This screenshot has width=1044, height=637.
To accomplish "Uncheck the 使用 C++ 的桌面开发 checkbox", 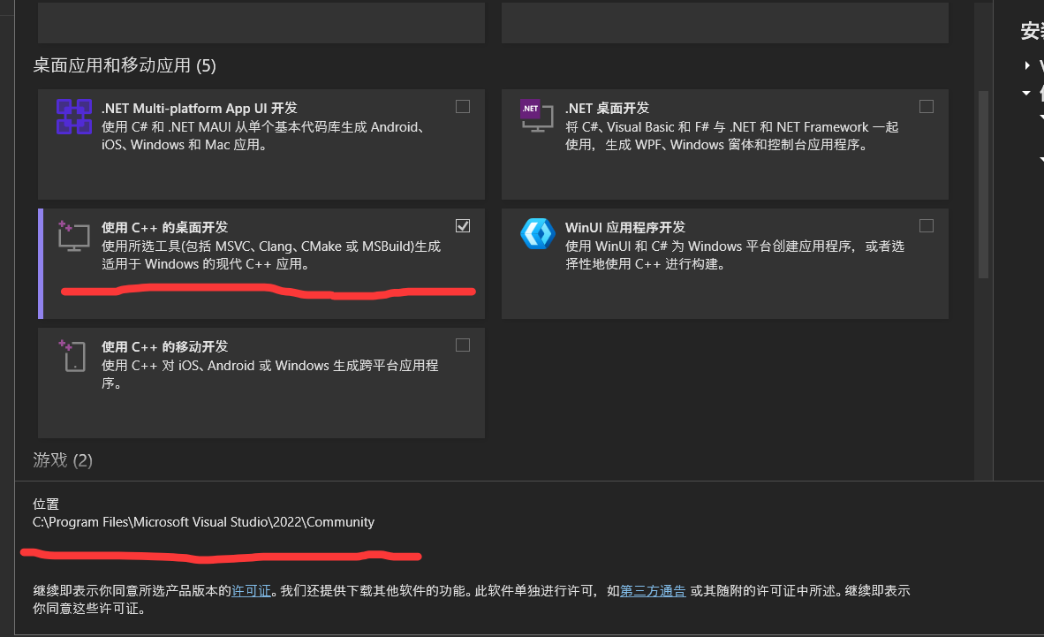I will pyautogui.click(x=463, y=226).
